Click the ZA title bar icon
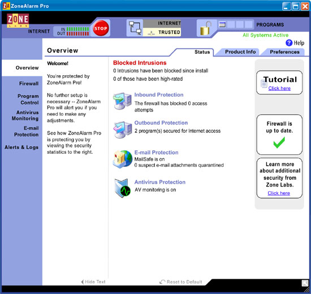This screenshot has height=294, width=311. coord(6,6)
